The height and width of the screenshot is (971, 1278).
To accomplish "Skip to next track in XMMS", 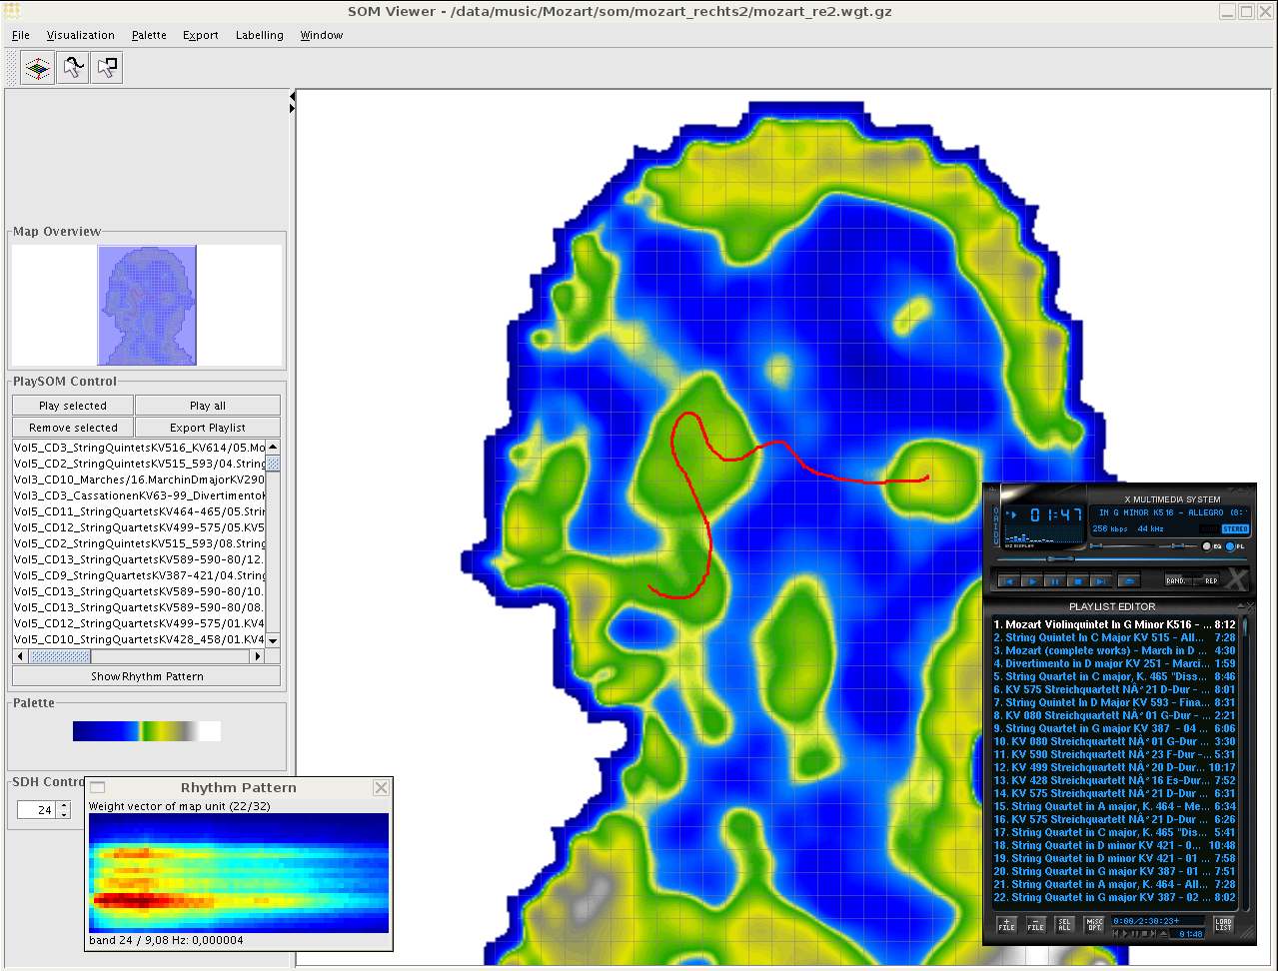I will point(1100,580).
